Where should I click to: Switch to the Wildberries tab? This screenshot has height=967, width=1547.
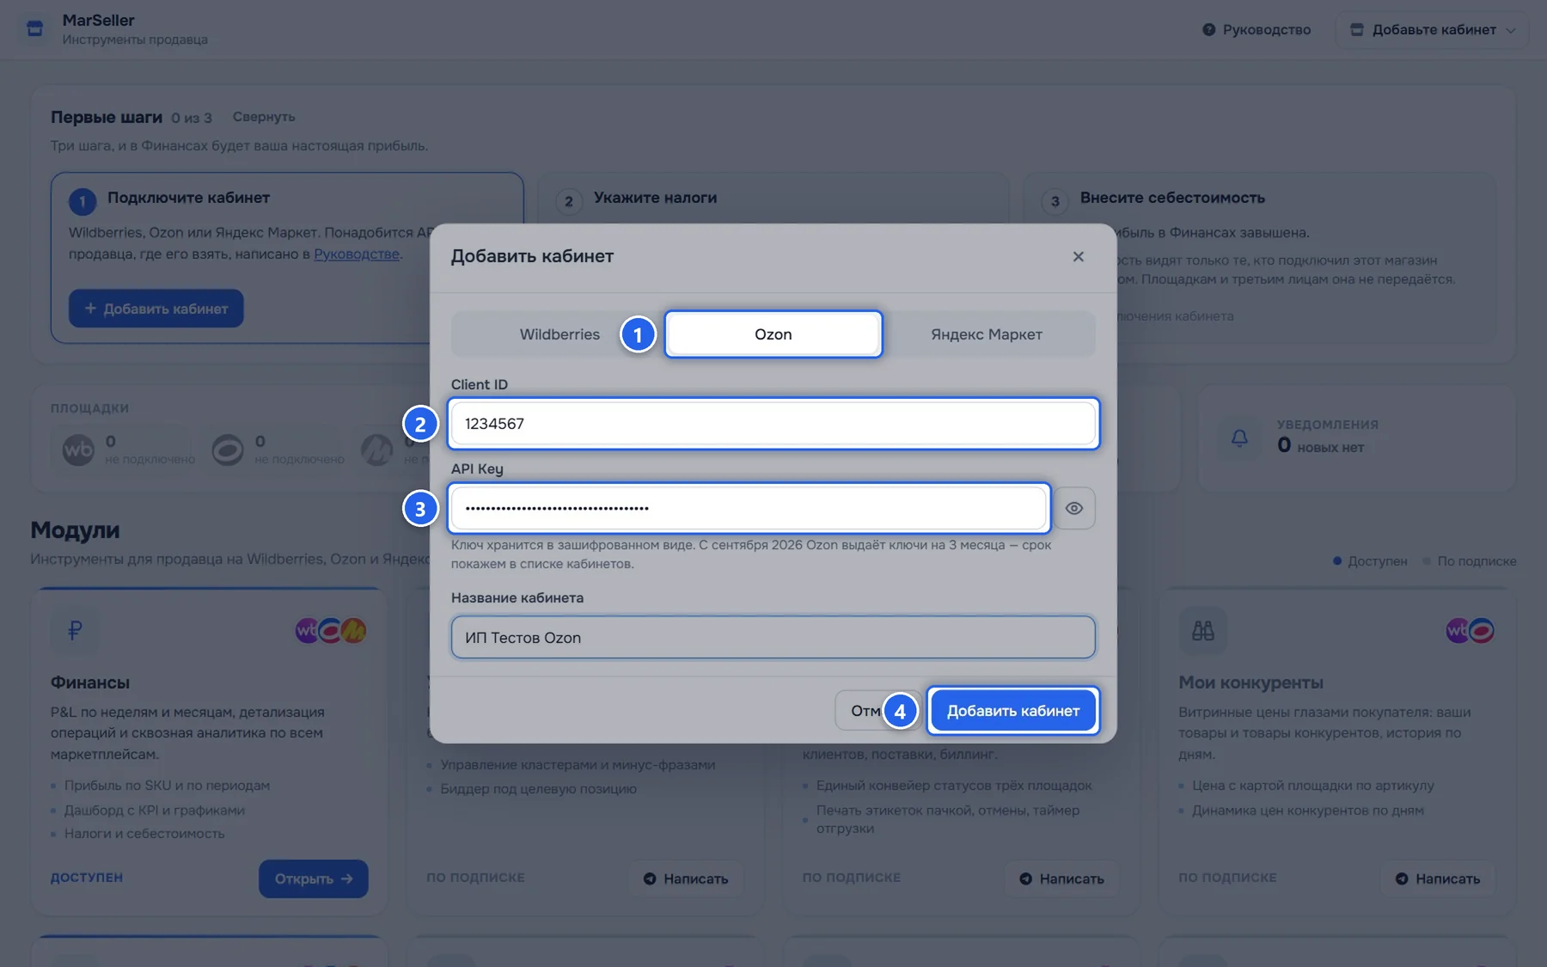559,334
